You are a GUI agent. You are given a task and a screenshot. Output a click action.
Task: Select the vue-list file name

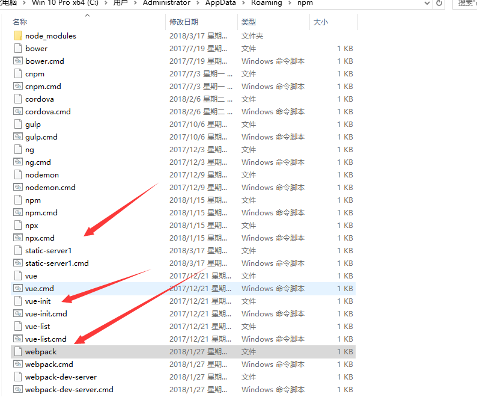38,327
